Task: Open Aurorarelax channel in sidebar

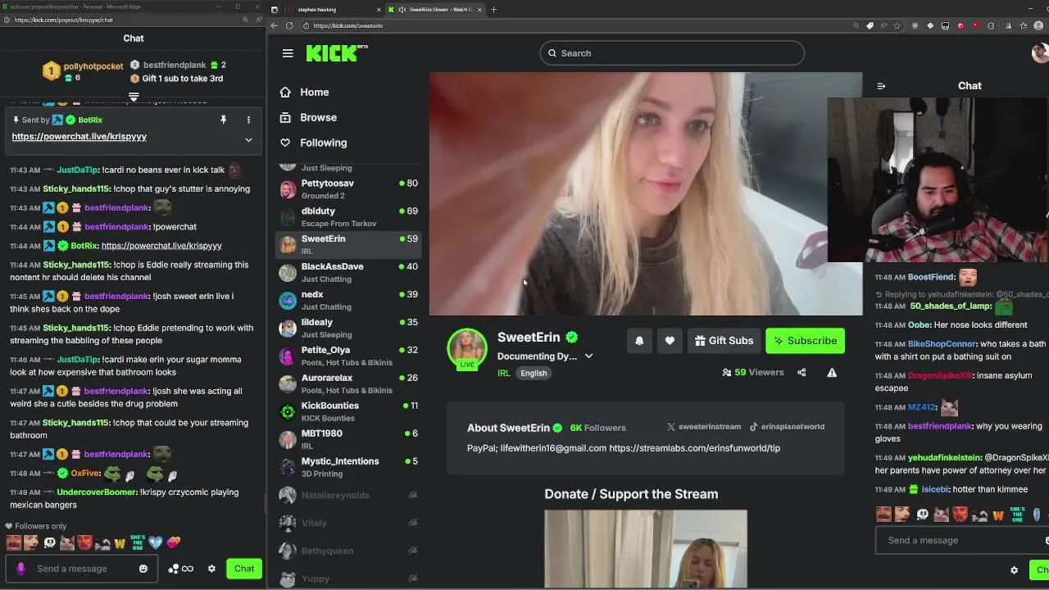Action: pyautogui.click(x=347, y=384)
